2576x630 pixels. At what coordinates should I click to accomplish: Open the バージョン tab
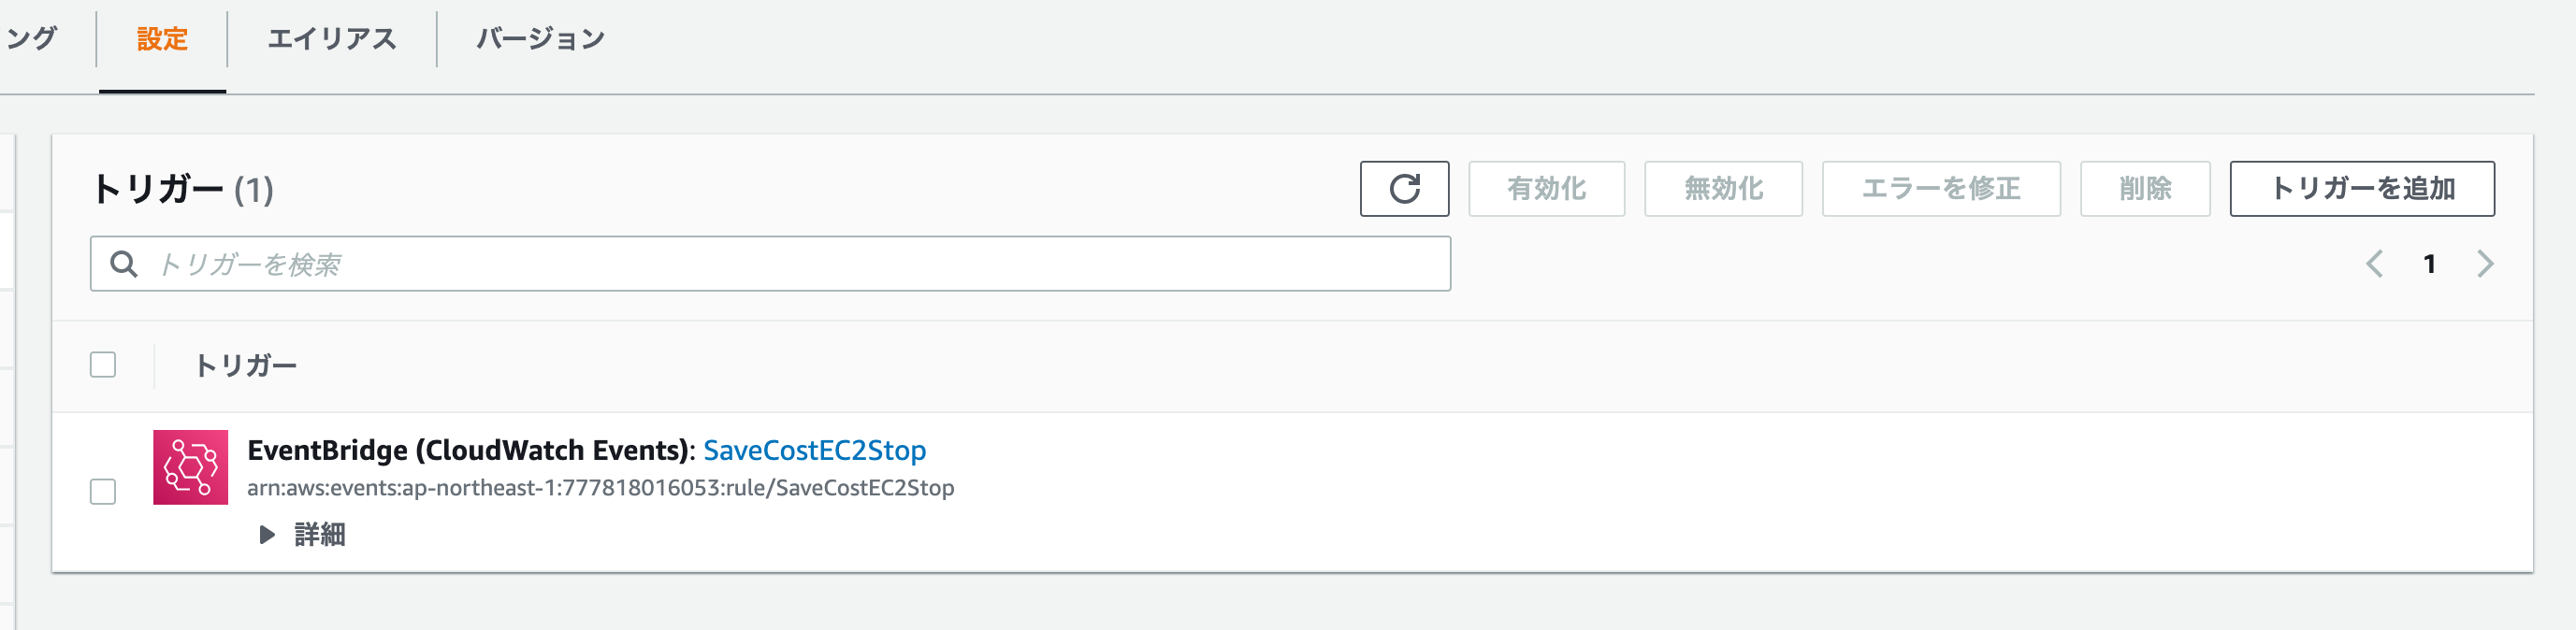[x=540, y=39]
